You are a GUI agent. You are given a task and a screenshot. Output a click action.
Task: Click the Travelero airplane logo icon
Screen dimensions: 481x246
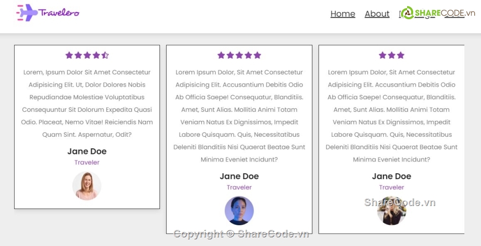(27, 13)
